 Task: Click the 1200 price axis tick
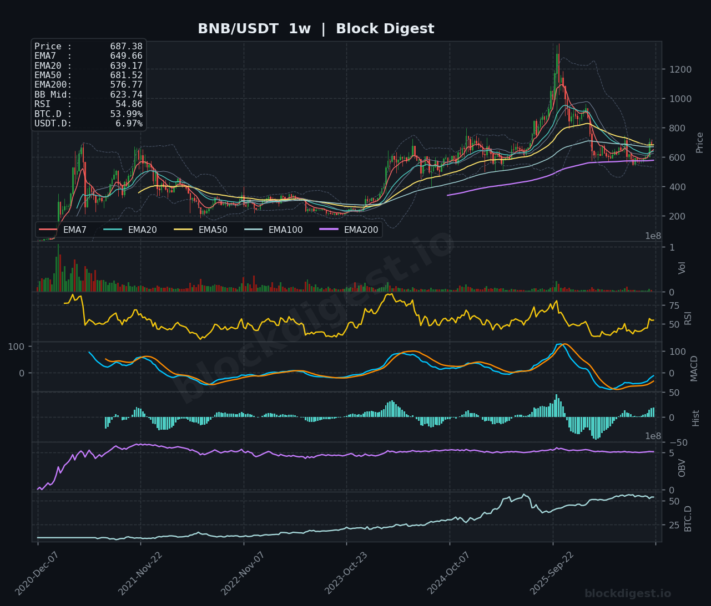680,69
